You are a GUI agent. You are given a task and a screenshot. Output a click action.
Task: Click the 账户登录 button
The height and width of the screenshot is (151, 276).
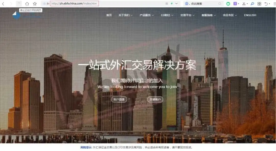(119, 100)
